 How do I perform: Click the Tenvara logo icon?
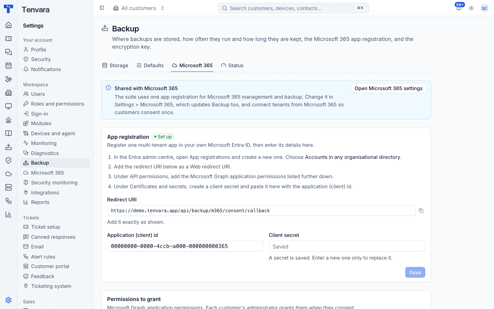(8, 8)
